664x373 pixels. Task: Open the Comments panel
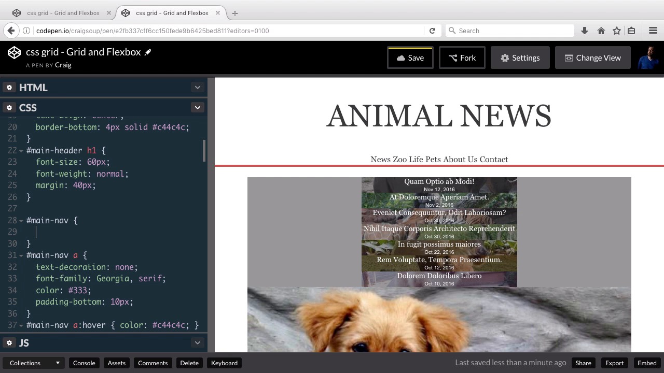tap(153, 363)
